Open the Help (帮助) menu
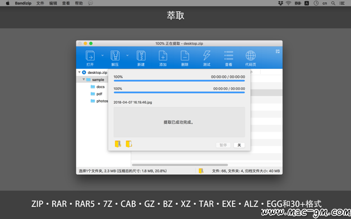The width and height of the screenshot is (351, 219). [79, 3]
